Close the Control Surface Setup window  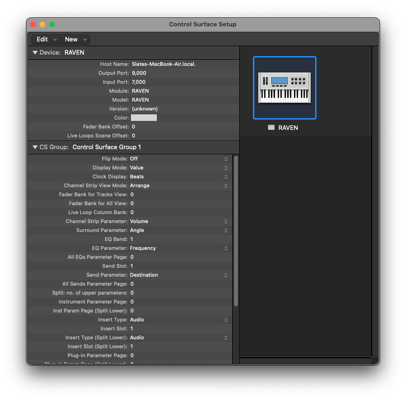click(33, 24)
